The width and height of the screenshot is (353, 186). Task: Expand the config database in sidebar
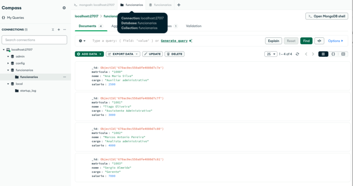click(8, 63)
